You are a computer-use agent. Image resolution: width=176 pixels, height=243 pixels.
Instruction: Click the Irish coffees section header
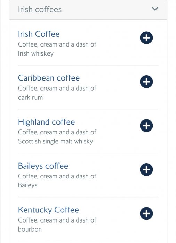click(88, 10)
